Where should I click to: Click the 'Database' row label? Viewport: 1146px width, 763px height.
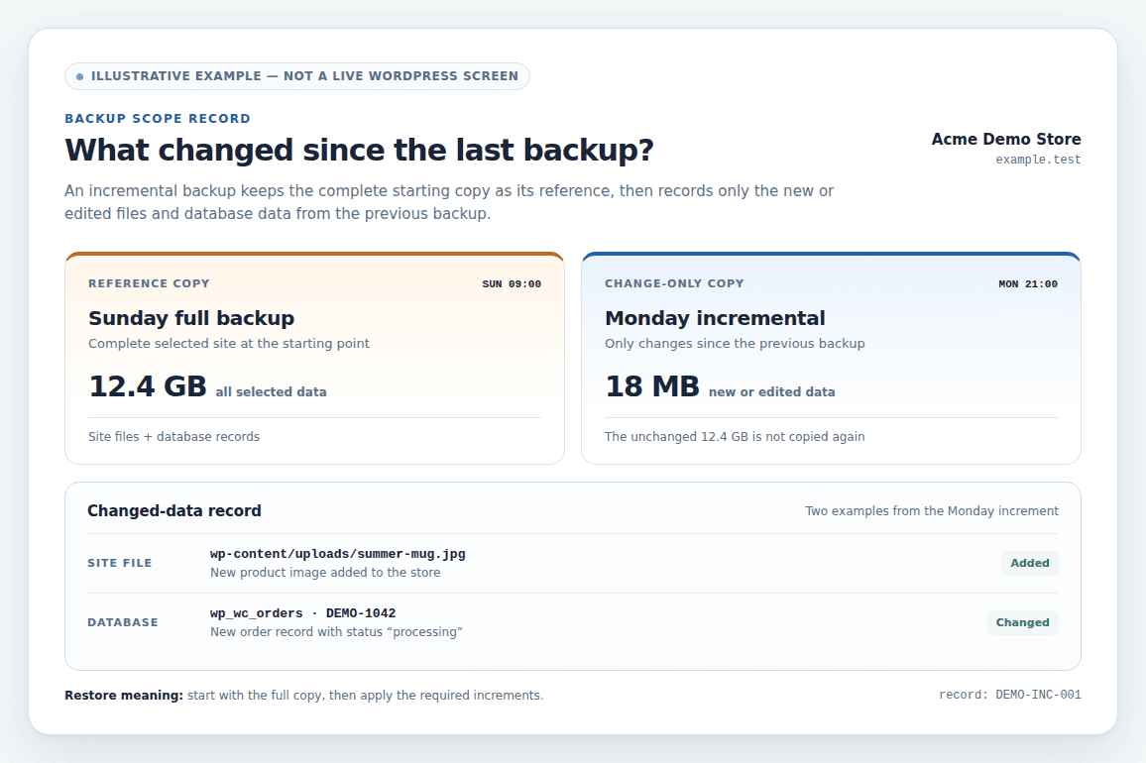pos(123,622)
